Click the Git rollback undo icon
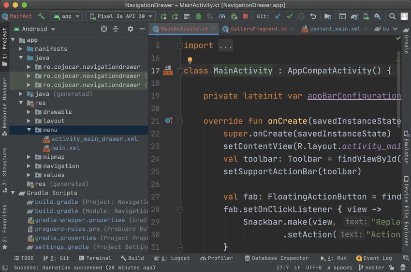411x272 pixels. coord(313,16)
